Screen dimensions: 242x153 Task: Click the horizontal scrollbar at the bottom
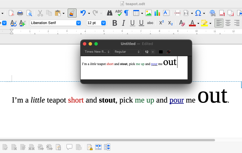pyautogui.click(x=108, y=140)
